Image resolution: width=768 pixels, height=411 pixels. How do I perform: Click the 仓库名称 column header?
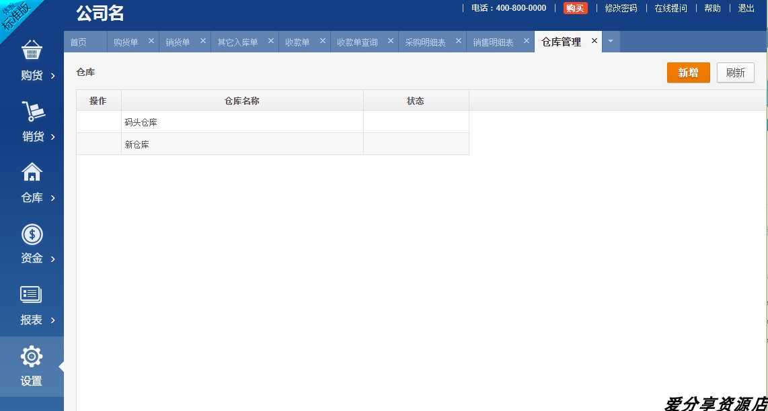[x=242, y=101]
